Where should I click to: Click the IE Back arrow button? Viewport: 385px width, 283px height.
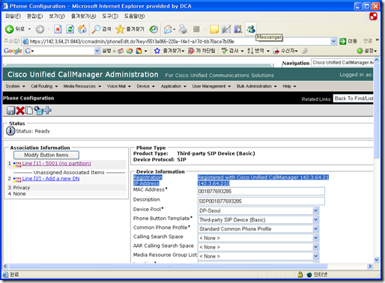point(10,29)
